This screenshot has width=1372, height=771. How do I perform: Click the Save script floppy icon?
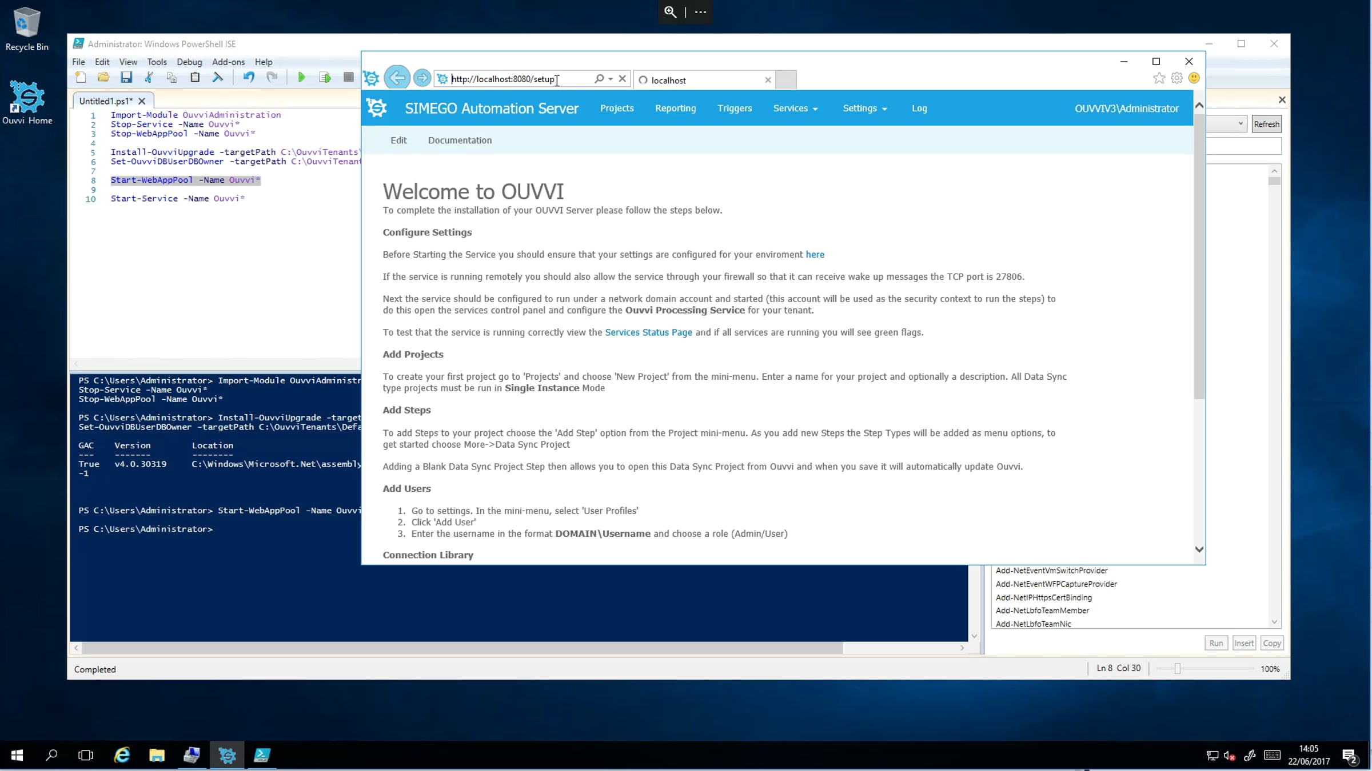[126, 78]
